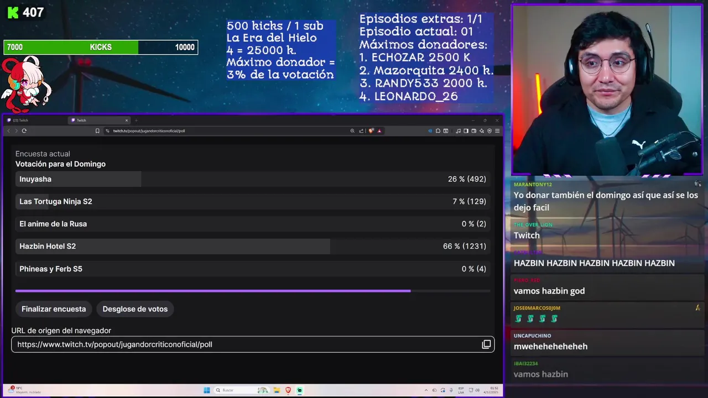Open the Brave Shields lion icon

[371, 131]
